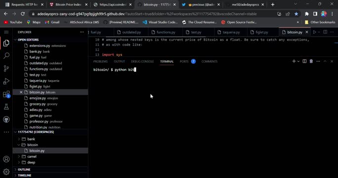This screenshot has width=338, height=178.
Task: Switch to the Debug Console tab
Action: tap(142, 61)
